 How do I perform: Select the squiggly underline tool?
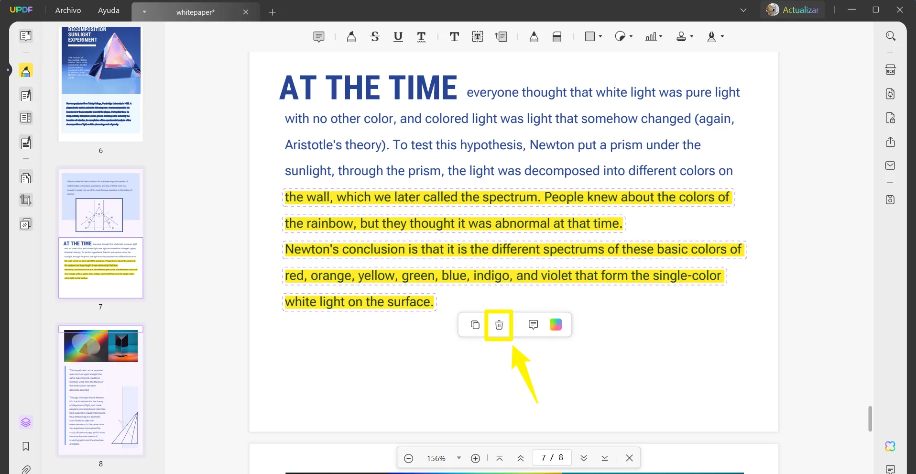coord(421,37)
